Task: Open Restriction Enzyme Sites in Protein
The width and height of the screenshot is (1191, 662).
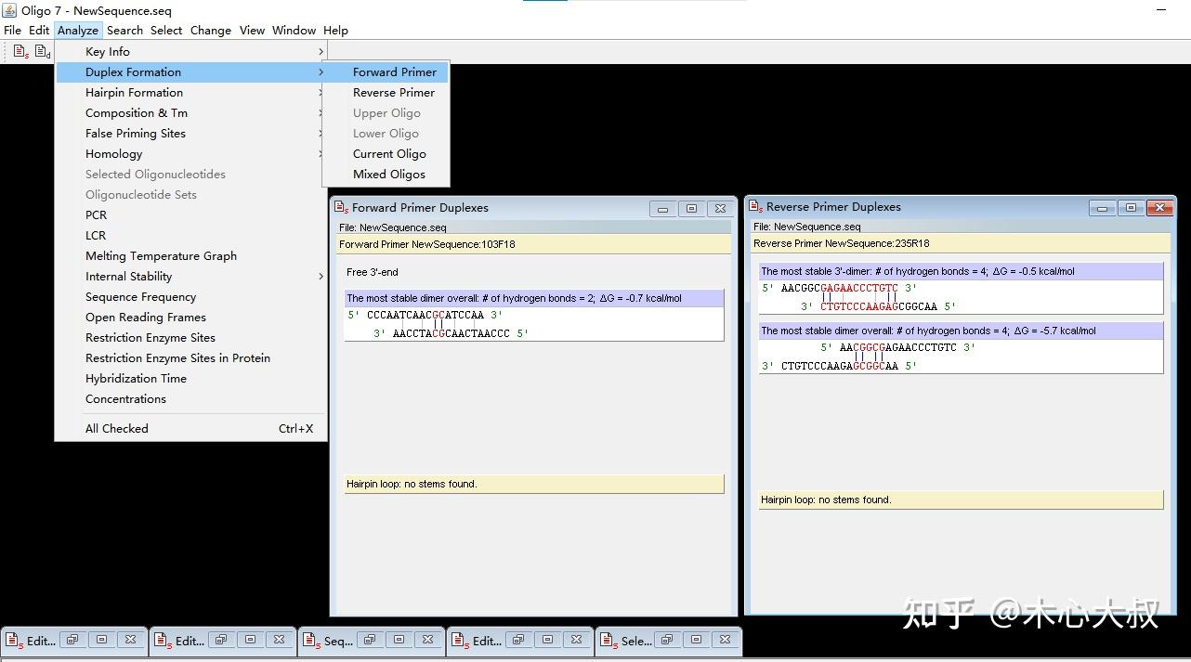Action: pos(190,358)
